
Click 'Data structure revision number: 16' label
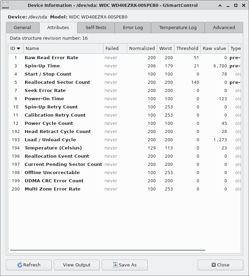pos(49,38)
